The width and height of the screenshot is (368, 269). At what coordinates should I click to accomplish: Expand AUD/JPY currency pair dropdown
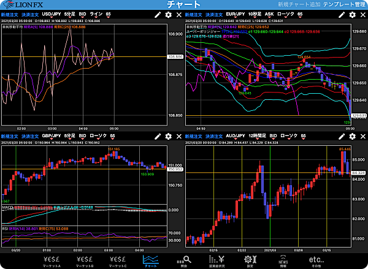click(236, 136)
